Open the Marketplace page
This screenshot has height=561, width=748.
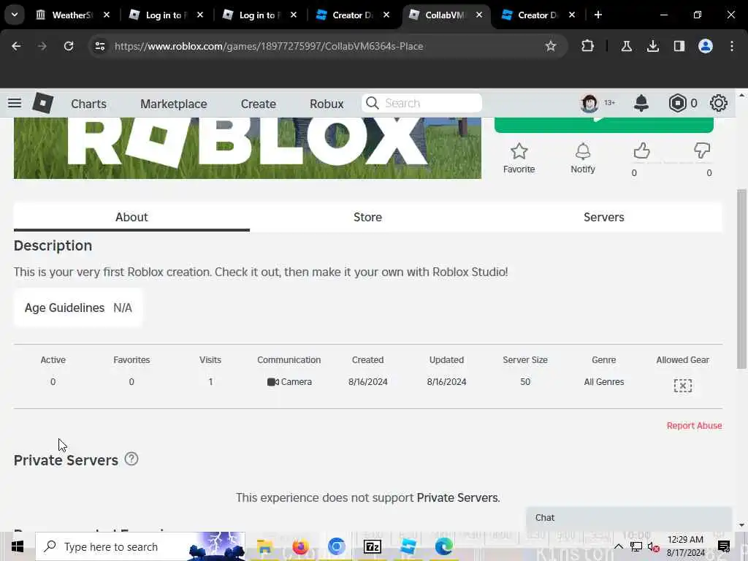point(174,104)
